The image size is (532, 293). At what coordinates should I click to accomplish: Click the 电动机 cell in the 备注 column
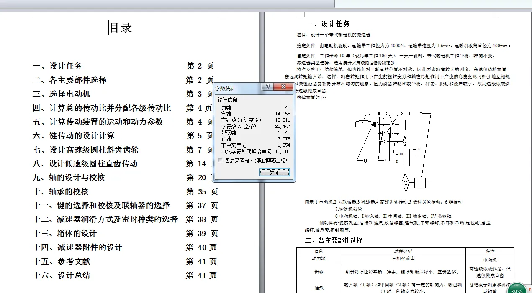490,259
